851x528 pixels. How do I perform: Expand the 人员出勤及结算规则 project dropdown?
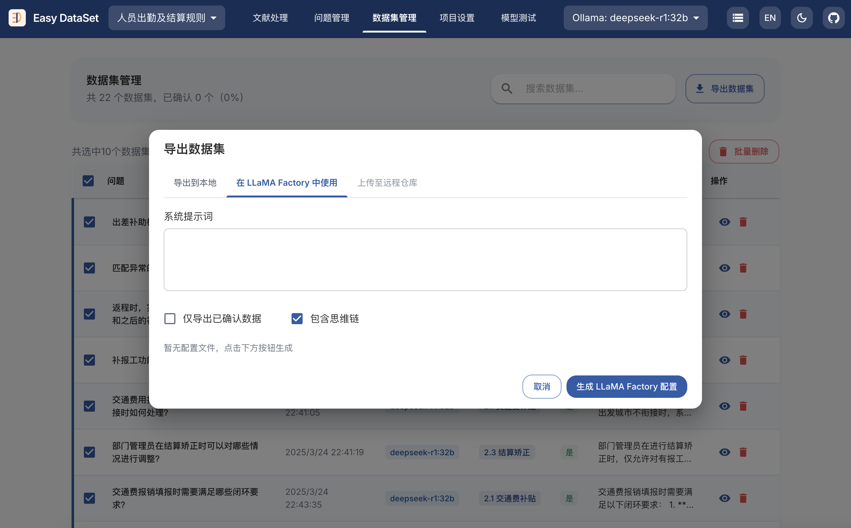[x=166, y=18]
